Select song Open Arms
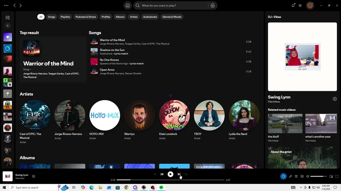 [171, 71]
